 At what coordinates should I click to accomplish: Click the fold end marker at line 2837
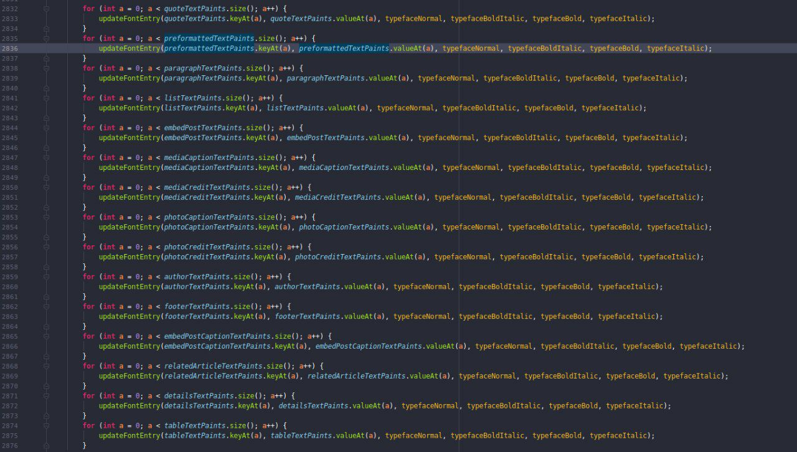(x=46, y=59)
